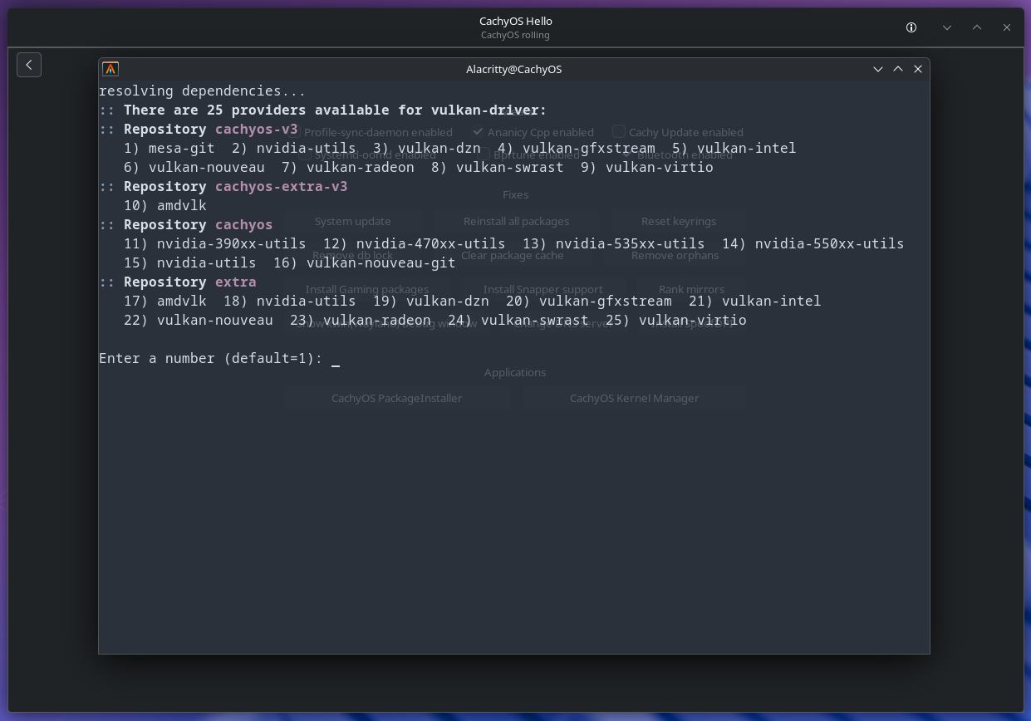Disable the Bluetooth enabled checkbox
Image resolution: width=1031 pixels, height=721 pixels.
[627, 154]
